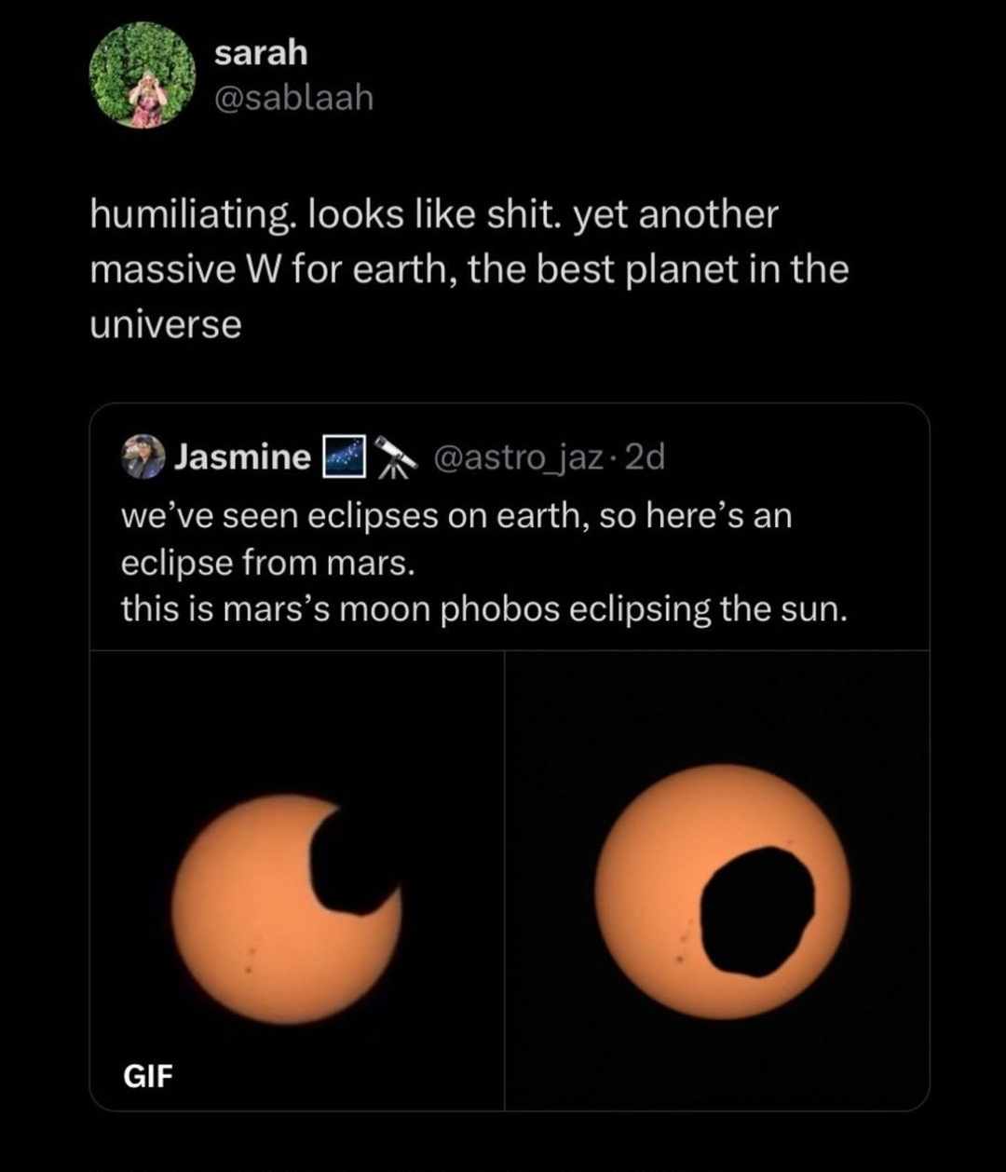Click the galaxy emoji beside Jasmine's name
This screenshot has height=1172, width=1006.
342,457
